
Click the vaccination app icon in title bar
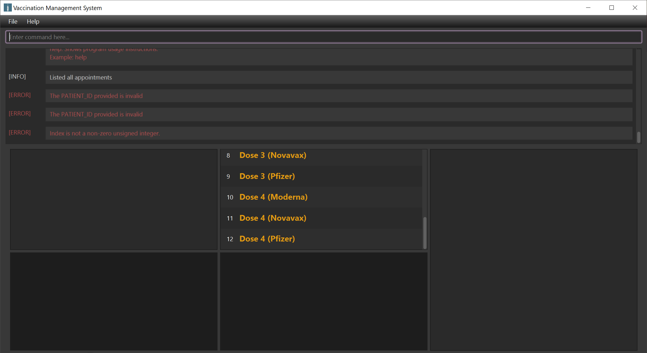8,8
